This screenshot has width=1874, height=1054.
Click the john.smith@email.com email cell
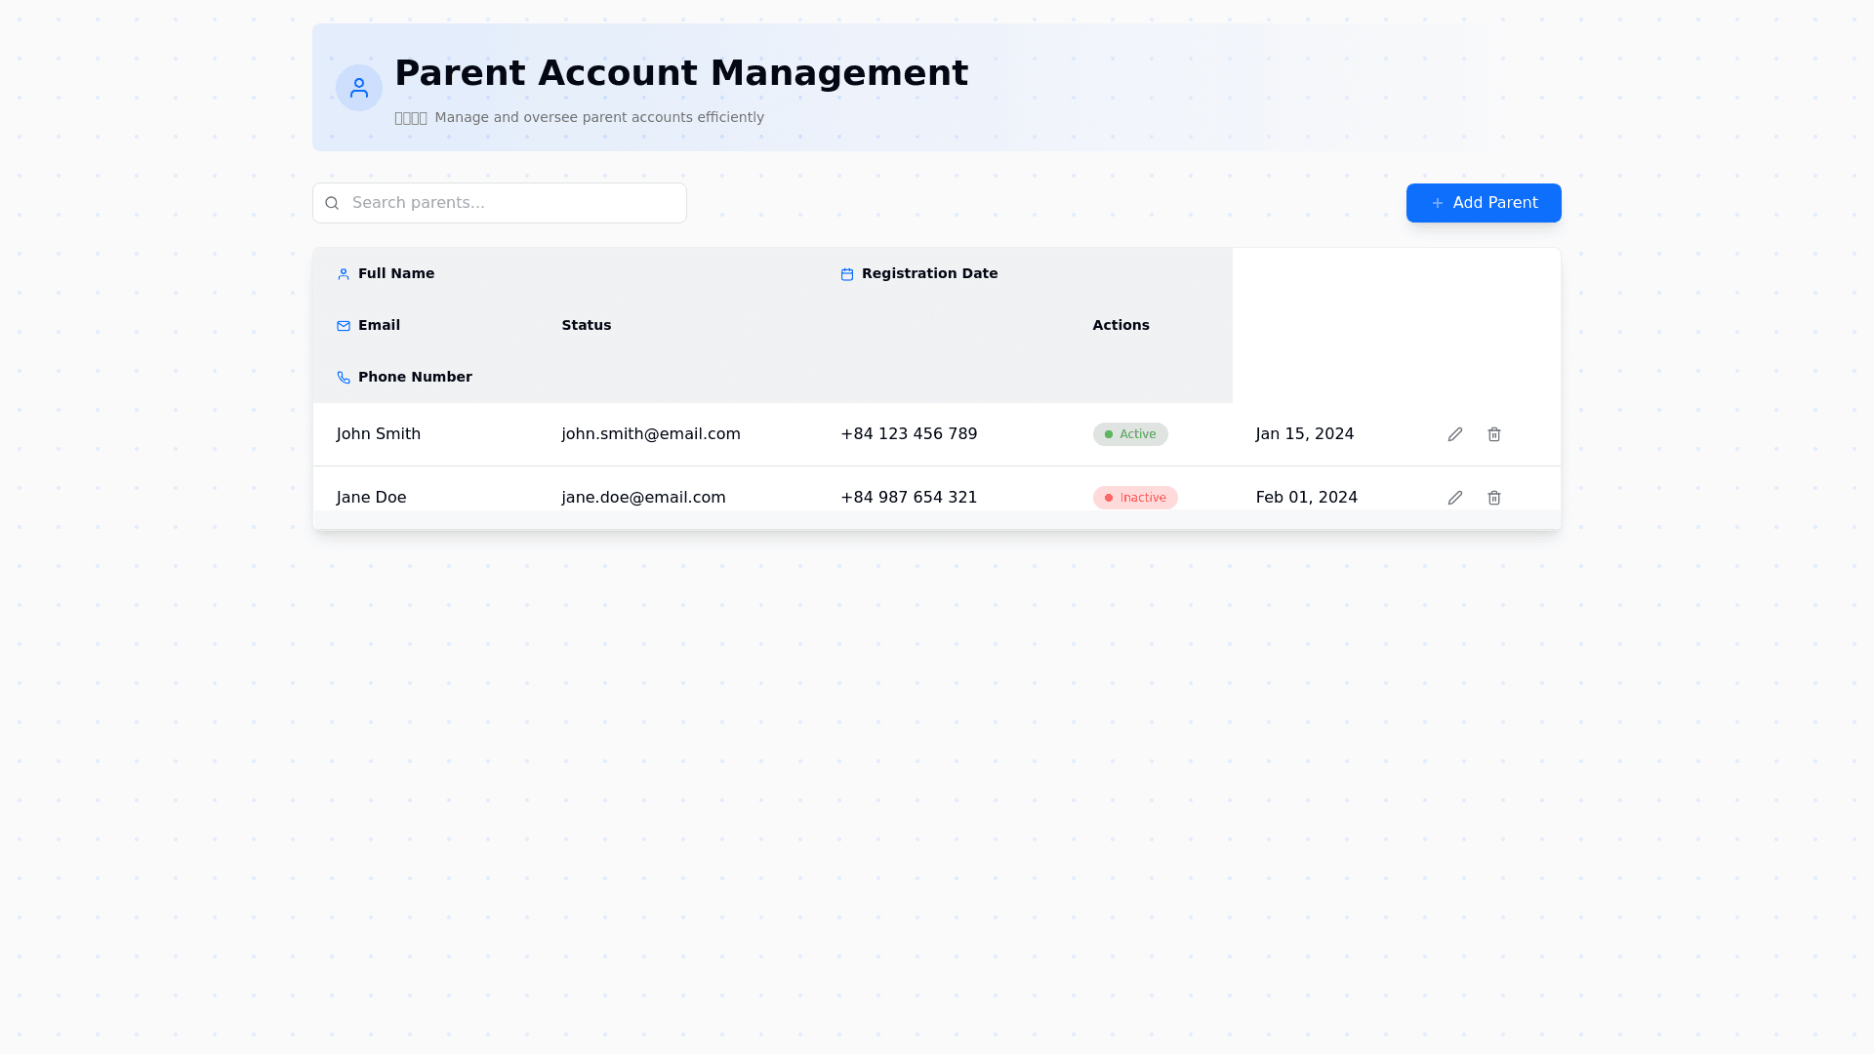pos(650,434)
